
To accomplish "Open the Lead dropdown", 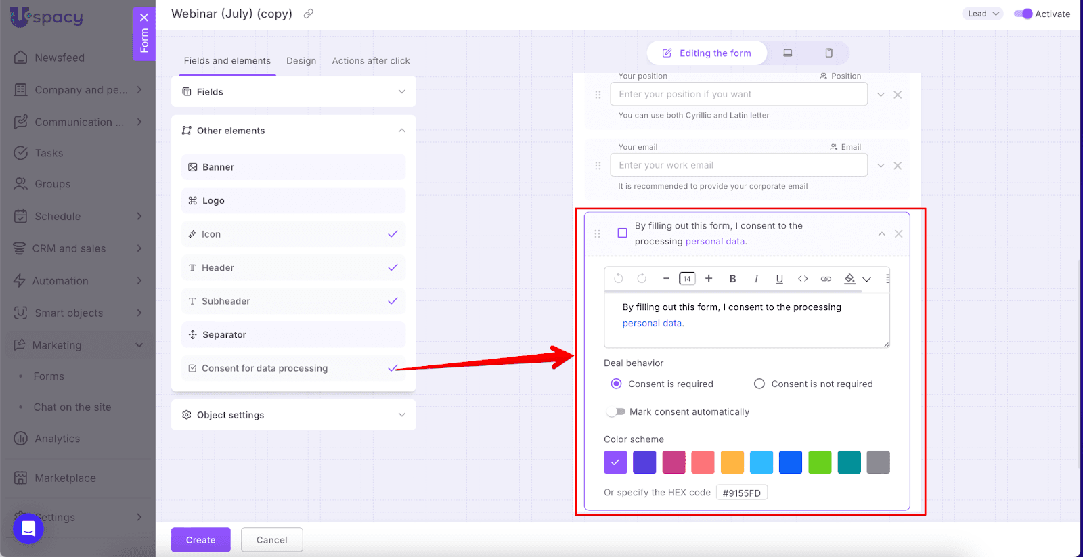I will coord(982,14).
